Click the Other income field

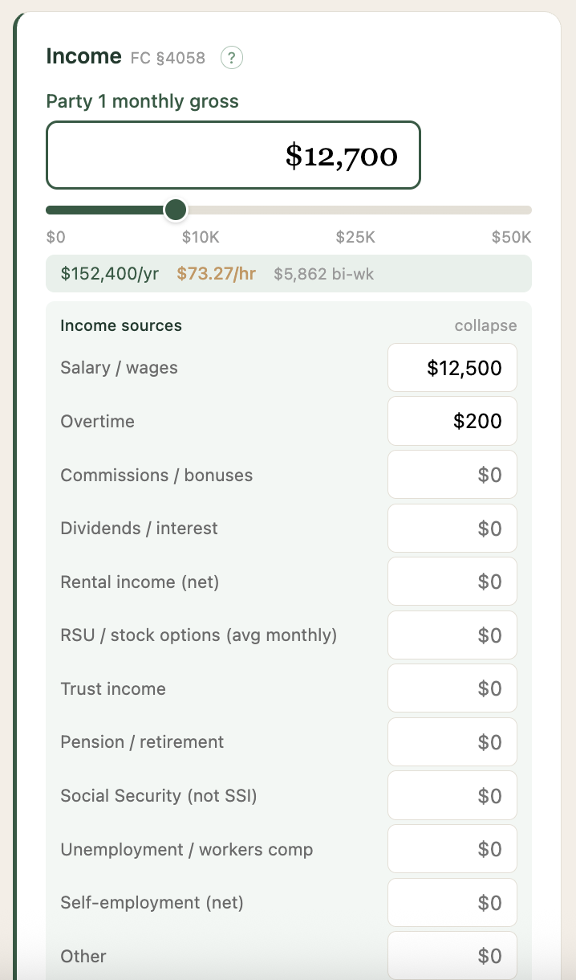click(x=452, y=955)
